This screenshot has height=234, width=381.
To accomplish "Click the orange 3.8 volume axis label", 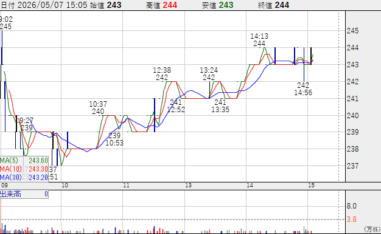I will (x=351, y=219).
